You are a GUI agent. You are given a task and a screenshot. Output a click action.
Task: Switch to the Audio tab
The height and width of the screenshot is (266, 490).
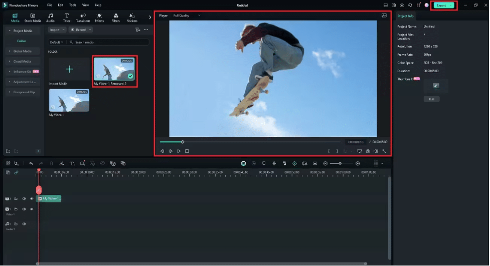pyautogui.click(x=50, y=18)
